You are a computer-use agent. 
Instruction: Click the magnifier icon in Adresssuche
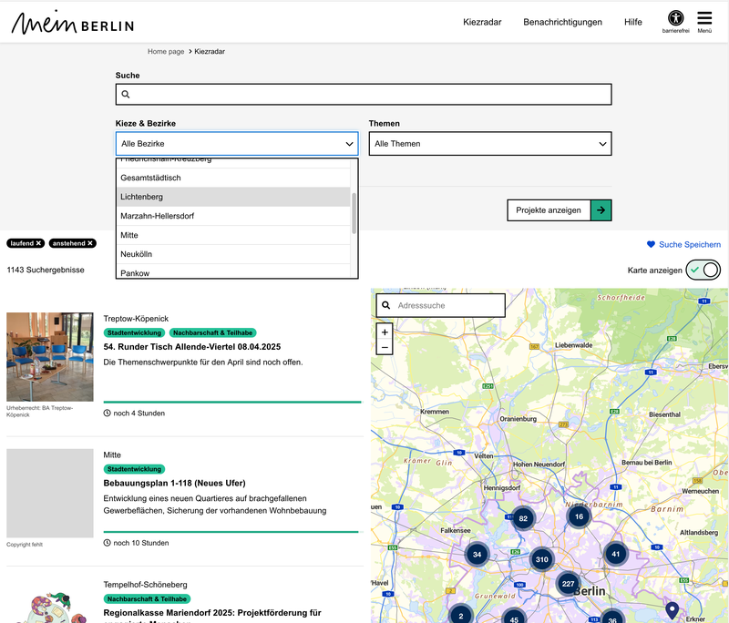point(385,305)
